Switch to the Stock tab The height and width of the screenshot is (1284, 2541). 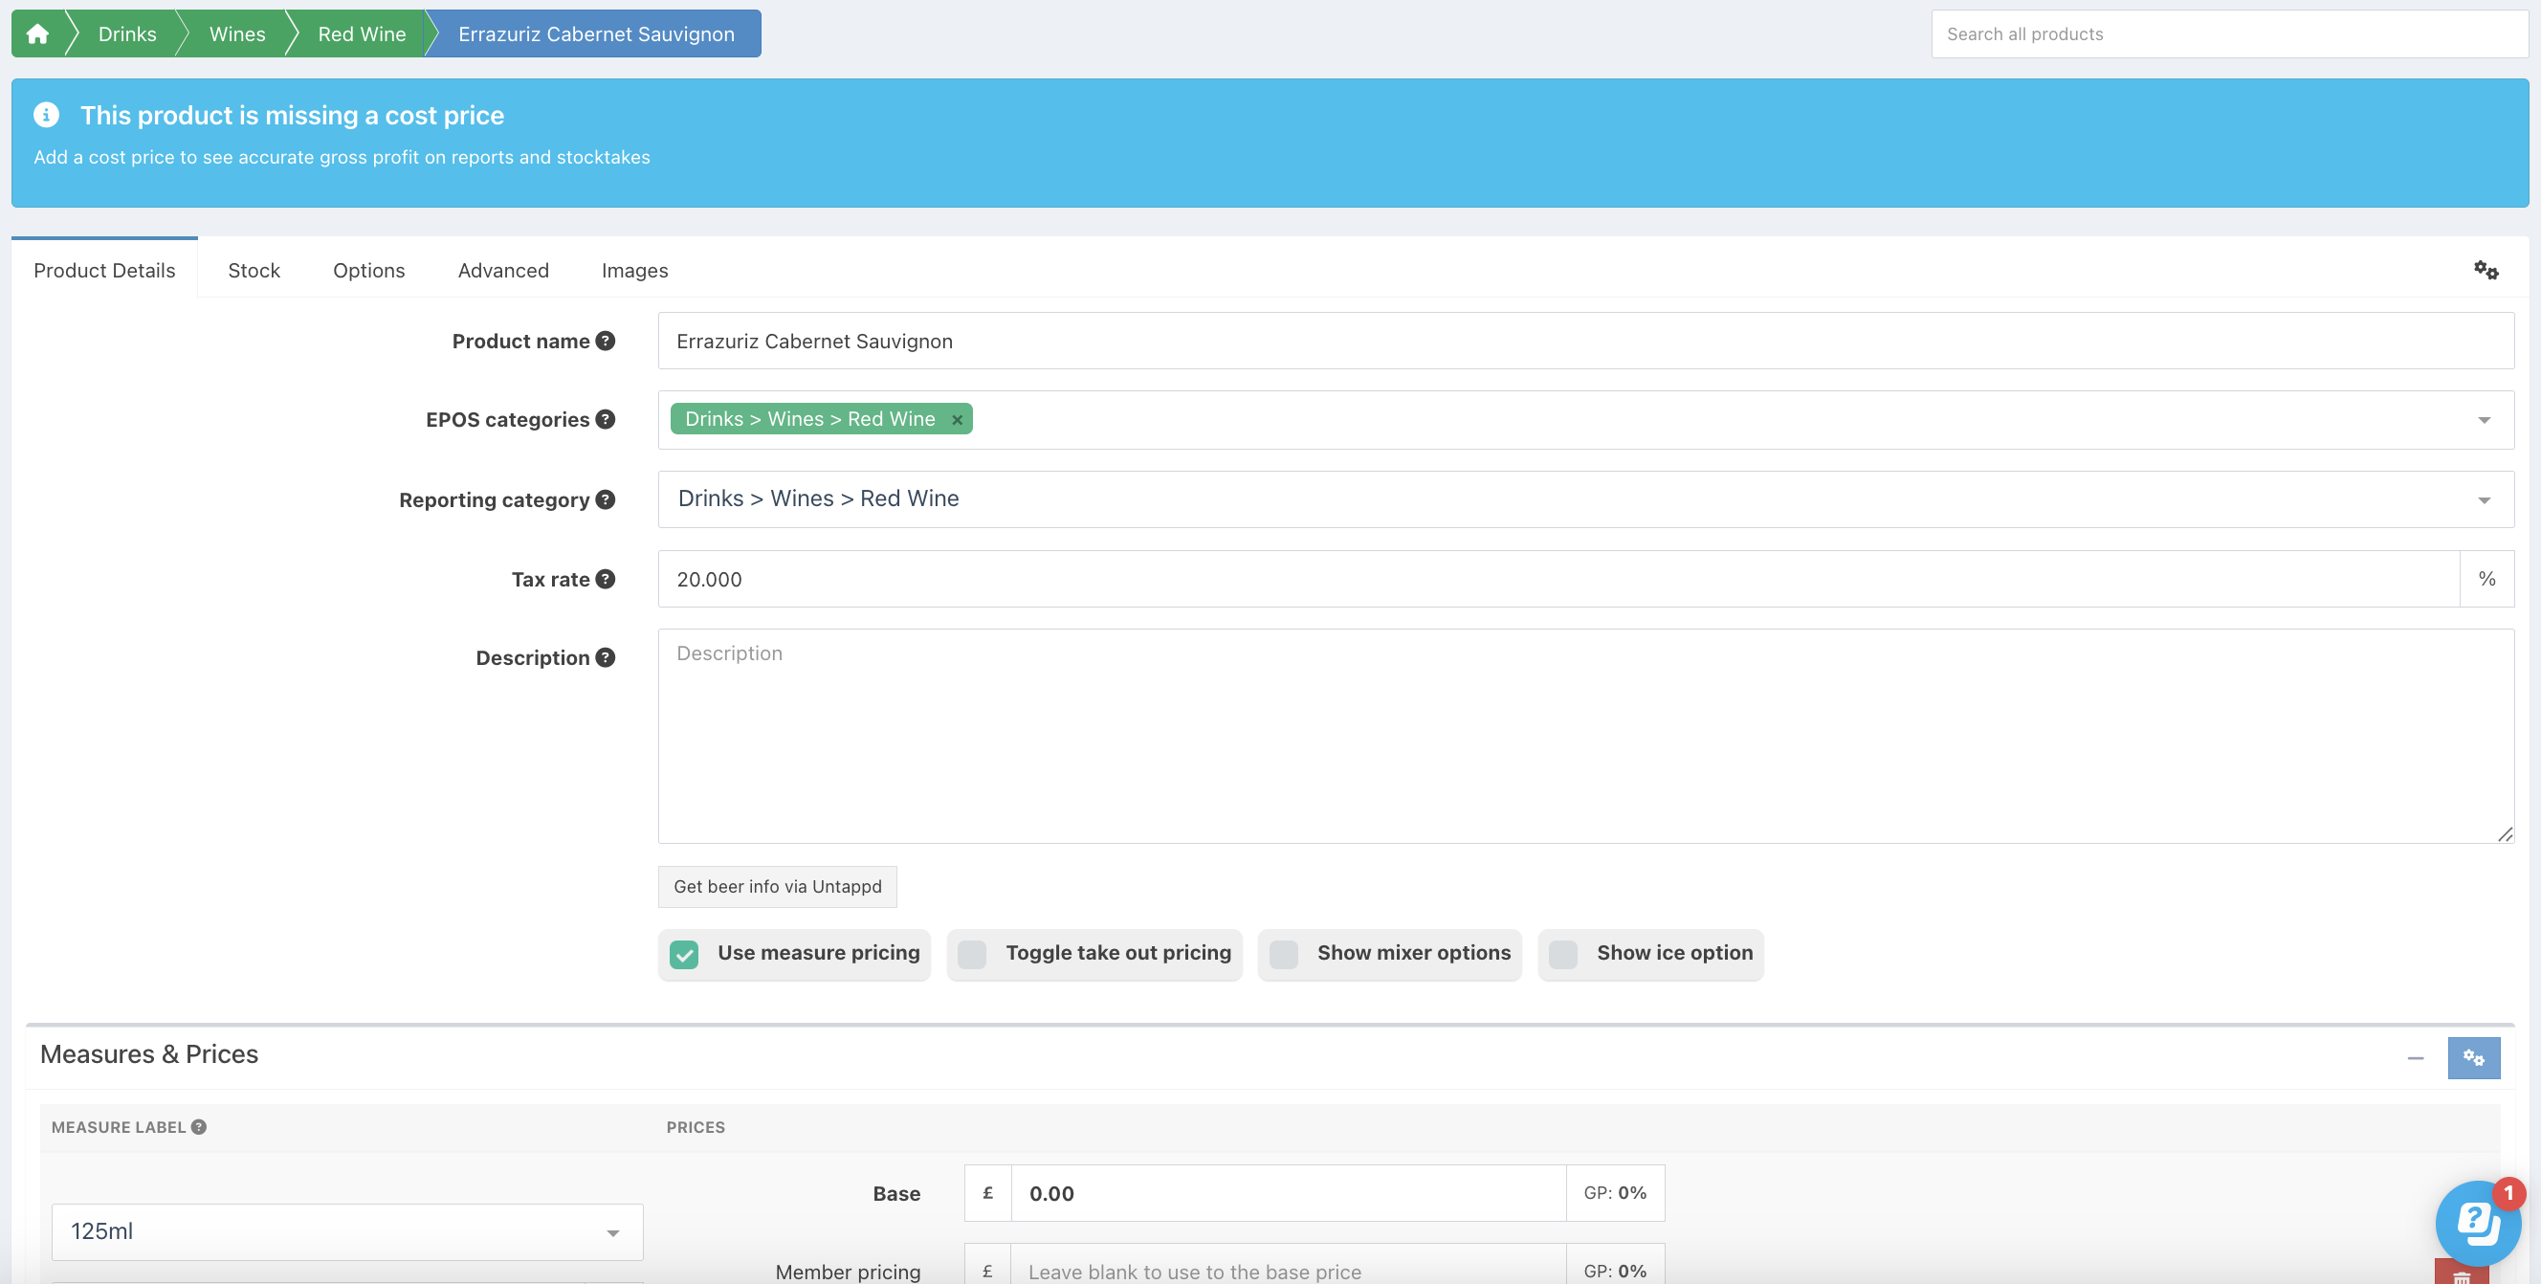pos(254,270)
